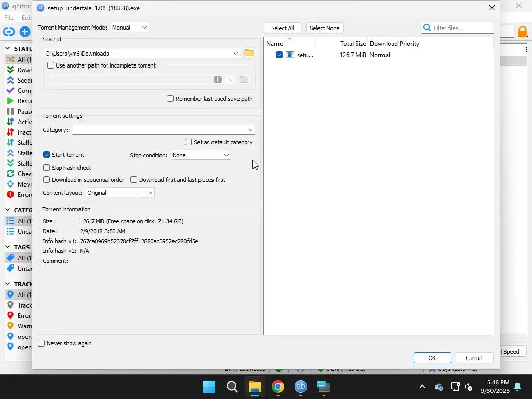Screen dimensions: 532x399
Task: Open Torrent Management Mode dropdown
Action: tap(129, 28)
